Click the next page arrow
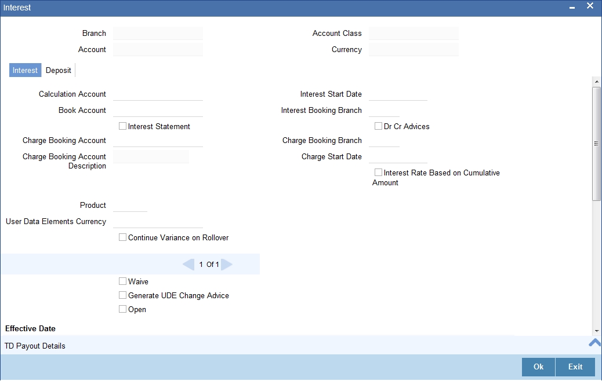Image resolution: width=602 pixels, height=381 pixels. 226,264
